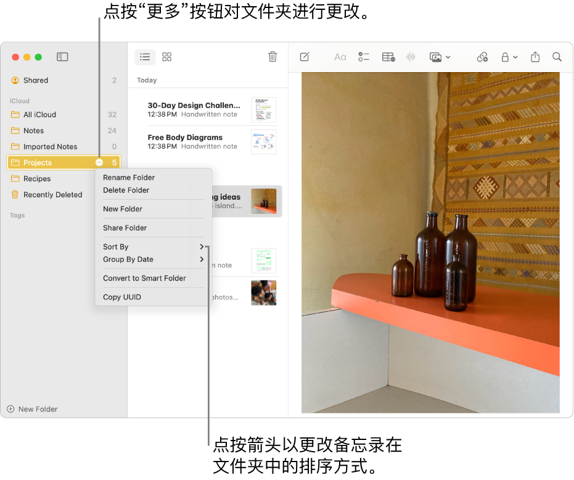The image size is (574, 480).
Task: Open the Free Body Diagrams note
Action: (208, 142)
